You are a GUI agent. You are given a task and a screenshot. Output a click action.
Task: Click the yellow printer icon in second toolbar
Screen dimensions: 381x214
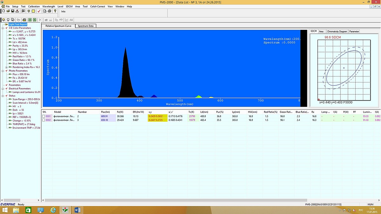[x=24, y=20]
